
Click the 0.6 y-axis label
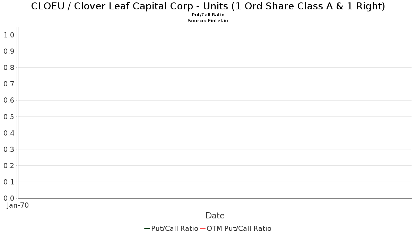tap(9, 100)
